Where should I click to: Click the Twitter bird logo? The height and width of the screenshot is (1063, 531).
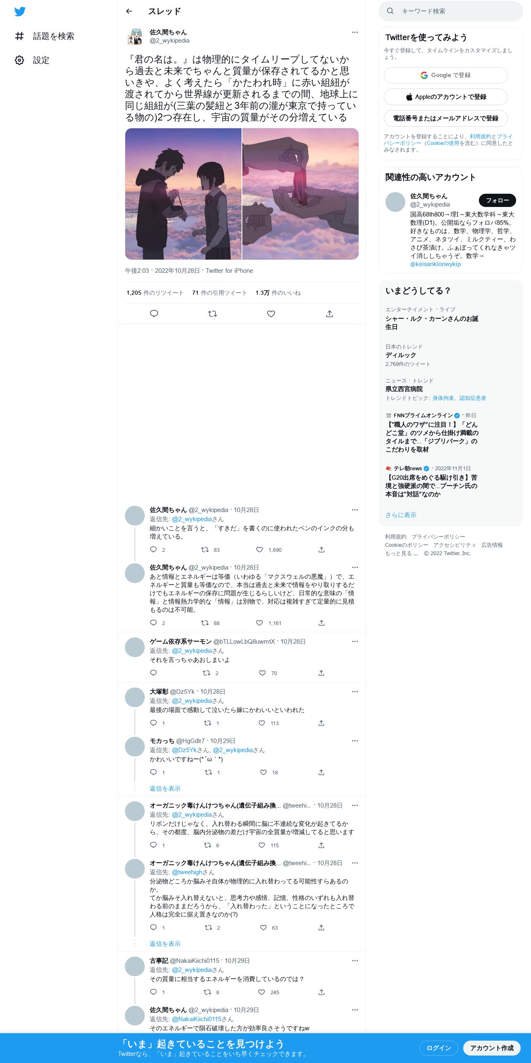tap(20, 12)
